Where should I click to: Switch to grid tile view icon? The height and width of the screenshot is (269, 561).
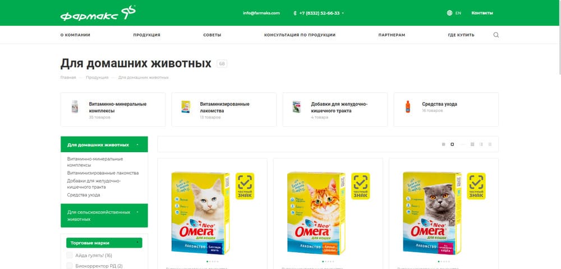(x=472, y=144)
